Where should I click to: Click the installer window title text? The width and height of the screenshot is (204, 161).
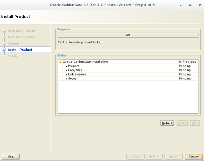(102, 5)
